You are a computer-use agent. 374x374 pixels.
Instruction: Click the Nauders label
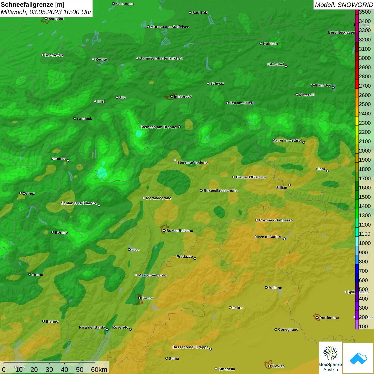pyautogui.click(x=58, y=159)
